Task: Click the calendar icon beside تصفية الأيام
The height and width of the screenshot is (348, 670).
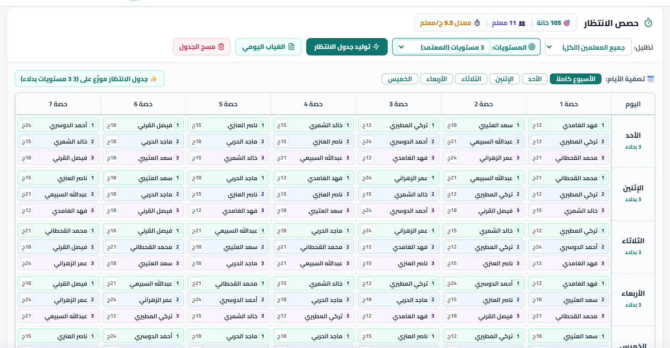Action: tap(651, 79)
